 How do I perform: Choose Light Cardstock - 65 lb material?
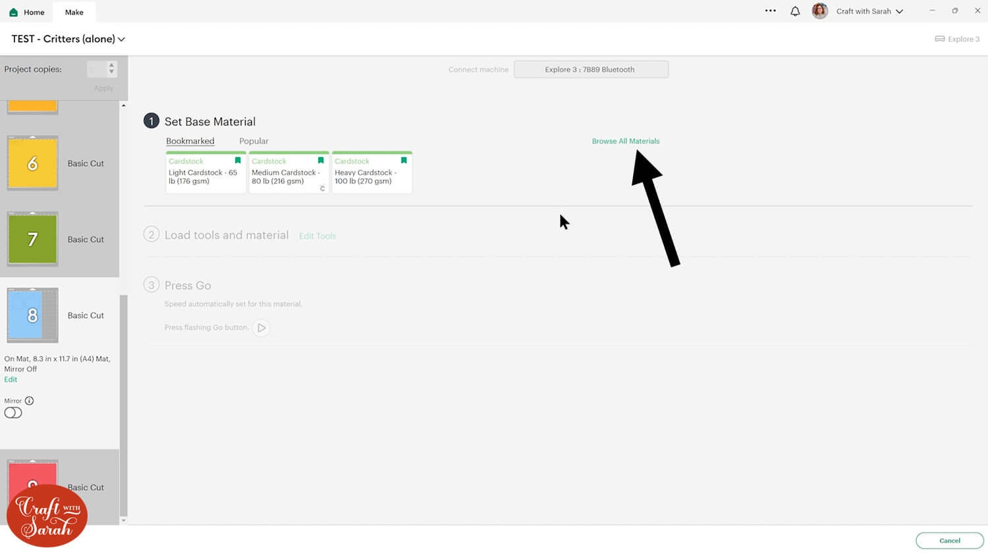(x=206, y=172)
